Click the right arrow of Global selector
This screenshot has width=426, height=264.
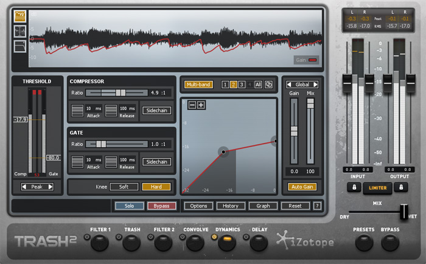[315, 85]
